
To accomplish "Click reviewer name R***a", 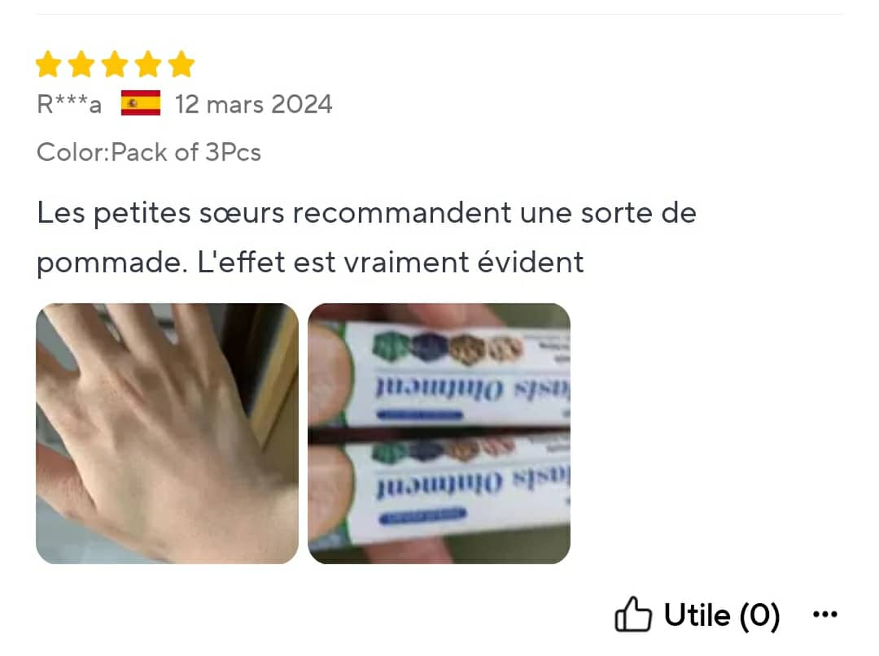I will (x=69, y=104).
